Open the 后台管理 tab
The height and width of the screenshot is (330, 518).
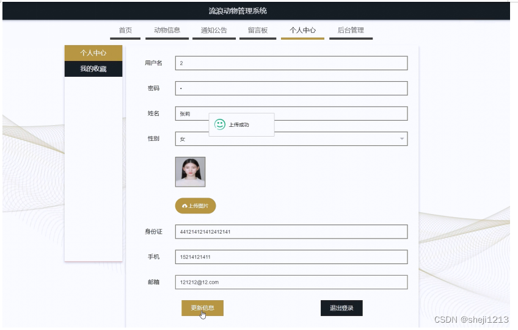coord(351,30)
